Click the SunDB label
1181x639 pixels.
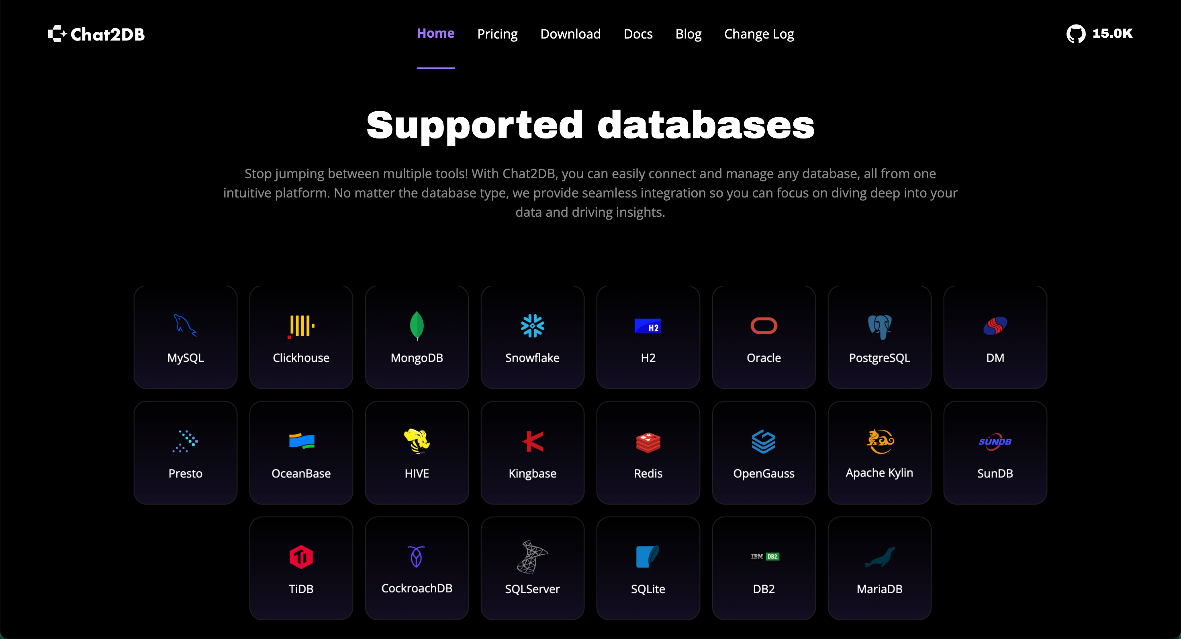point(995,473)
